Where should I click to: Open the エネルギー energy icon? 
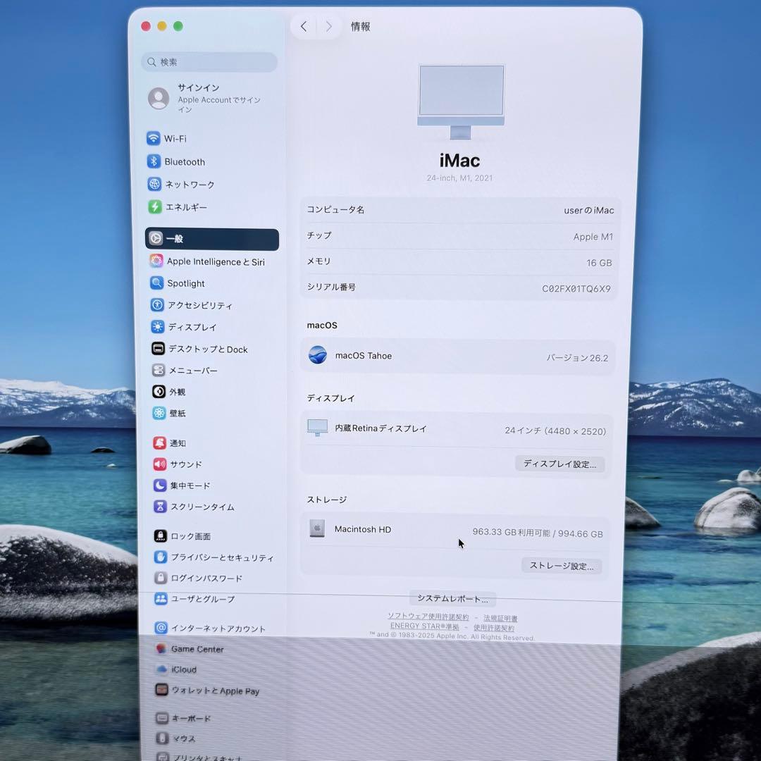tap(155, 206)
